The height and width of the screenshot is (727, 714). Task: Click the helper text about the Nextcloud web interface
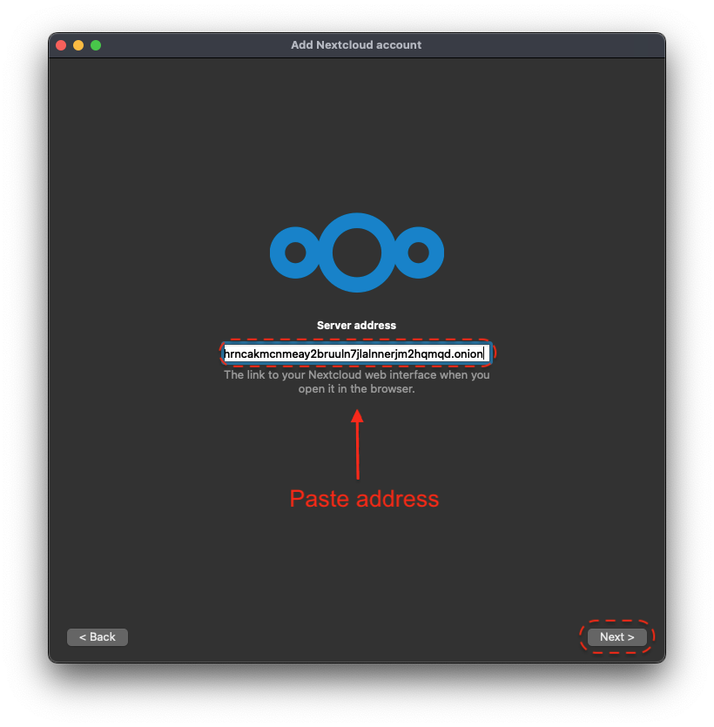point(356,375)
